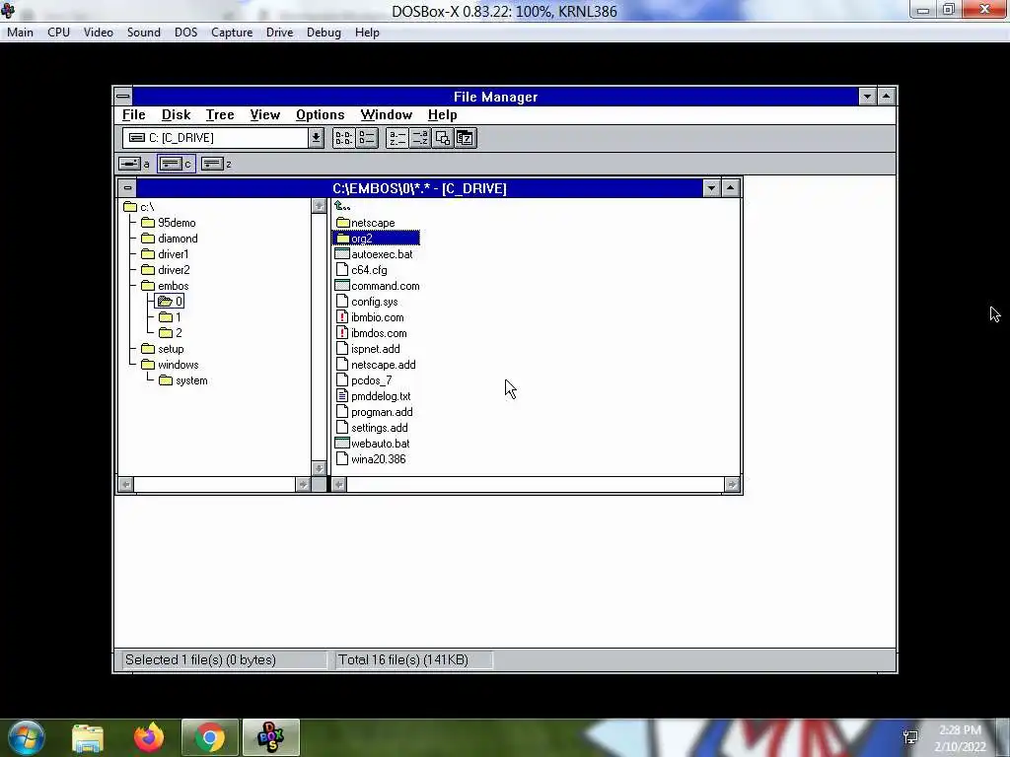Select the org2 folder entry

pyautogui.click(x=376, y=239)
